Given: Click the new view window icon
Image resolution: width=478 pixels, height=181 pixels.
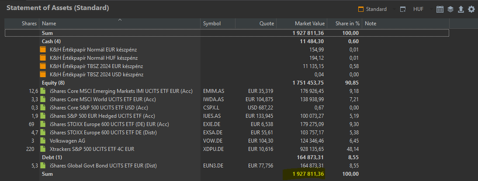Looking at the screenshot, I should click(403, 10).
